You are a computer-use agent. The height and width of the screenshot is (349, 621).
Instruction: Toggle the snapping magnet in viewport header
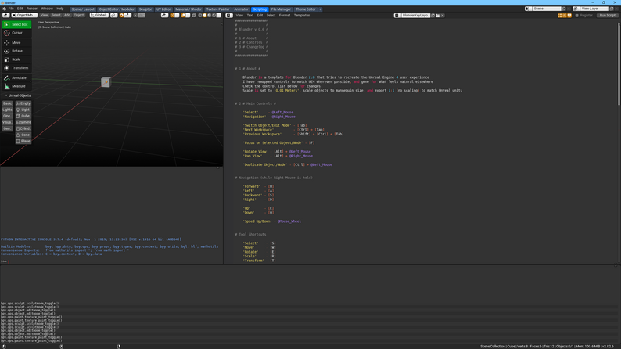click(x=121, y=15)
